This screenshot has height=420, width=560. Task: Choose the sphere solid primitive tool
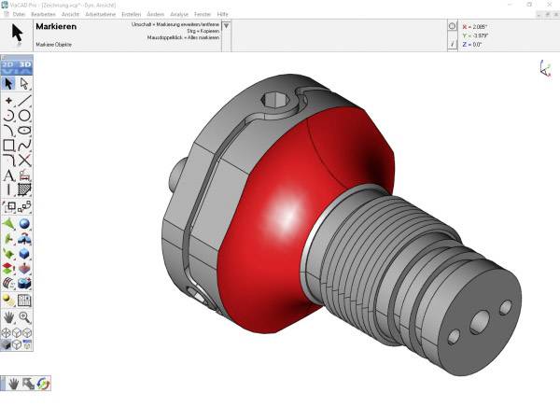pos(25,224)
